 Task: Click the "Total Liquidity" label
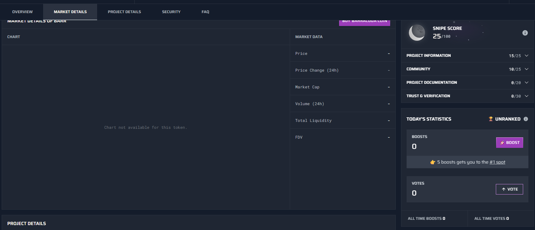(x=313, y=121)
